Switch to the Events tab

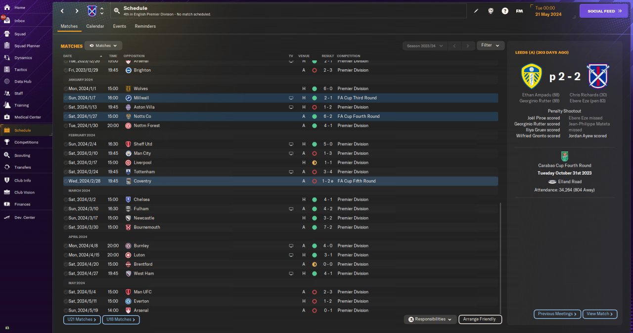(119, 26)
